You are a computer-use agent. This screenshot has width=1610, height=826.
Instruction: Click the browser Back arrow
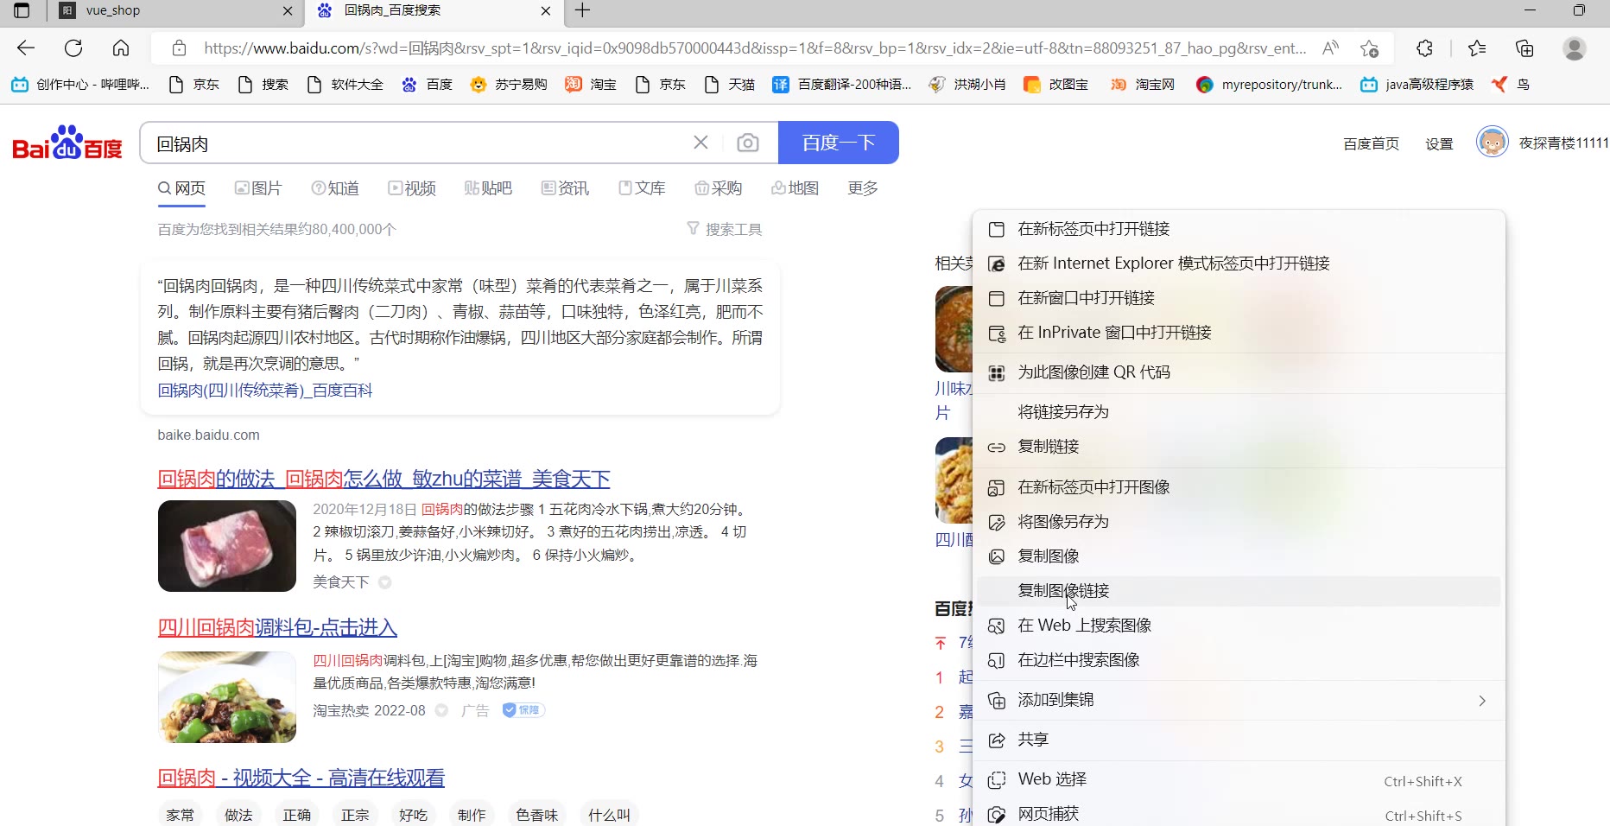tap(26, 48)
